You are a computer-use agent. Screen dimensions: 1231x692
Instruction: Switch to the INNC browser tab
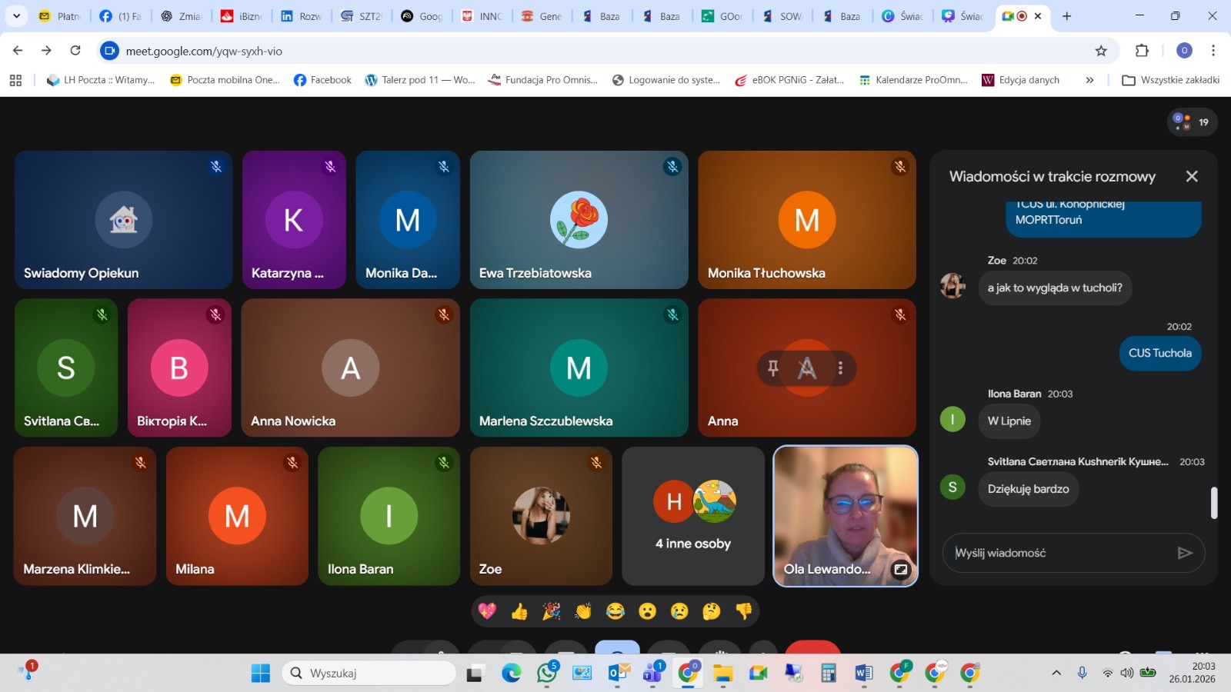482,15
